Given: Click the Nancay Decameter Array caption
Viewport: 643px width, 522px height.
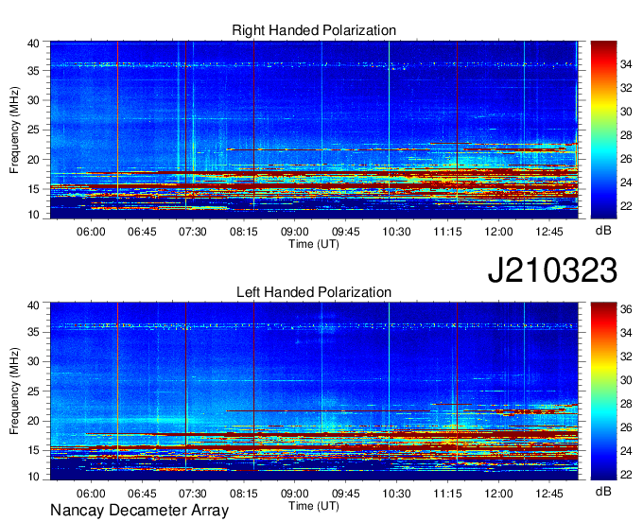Looking at the screenshot, I should 139,511.
